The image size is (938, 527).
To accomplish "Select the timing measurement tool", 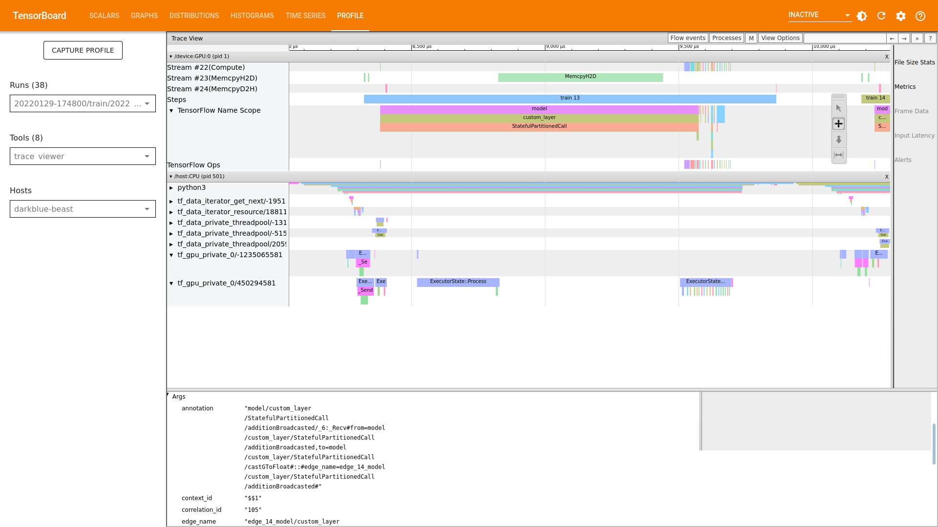I will coord(838,155).
